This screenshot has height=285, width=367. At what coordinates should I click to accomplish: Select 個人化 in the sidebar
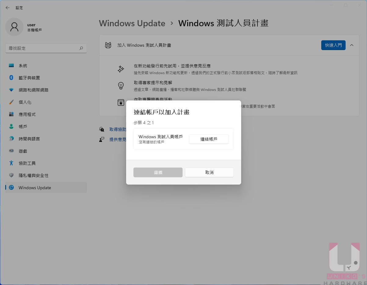[x=46, y=102]
